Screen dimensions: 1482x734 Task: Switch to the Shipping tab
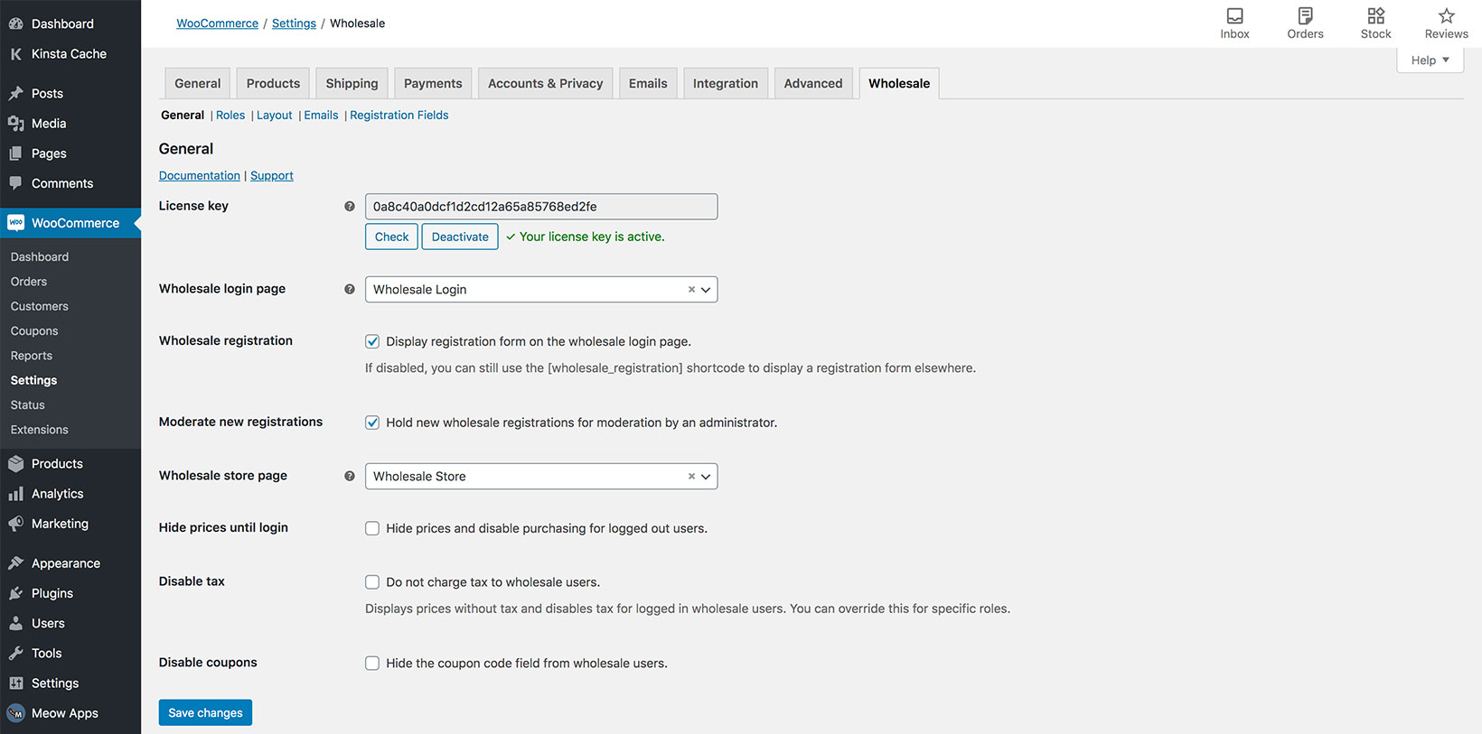[x=352, y=83]
